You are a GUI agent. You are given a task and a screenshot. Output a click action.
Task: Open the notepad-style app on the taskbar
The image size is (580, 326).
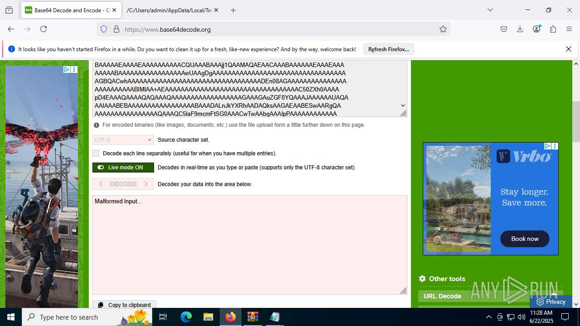275,317
